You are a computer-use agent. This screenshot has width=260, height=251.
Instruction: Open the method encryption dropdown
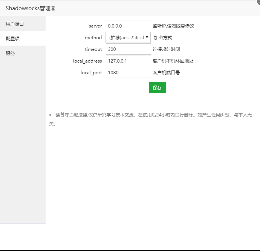coord(128,37)
